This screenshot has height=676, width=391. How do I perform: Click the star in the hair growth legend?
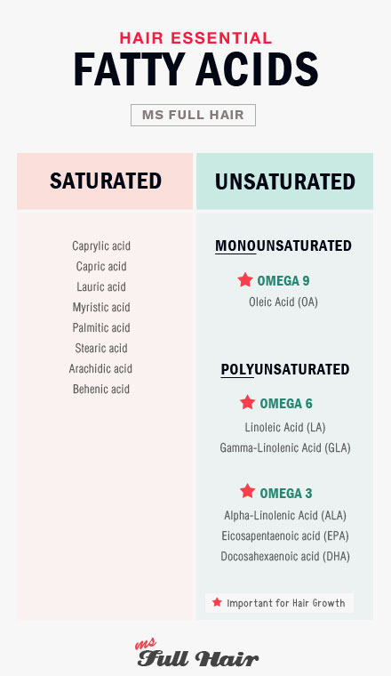(x=217, y=602)
